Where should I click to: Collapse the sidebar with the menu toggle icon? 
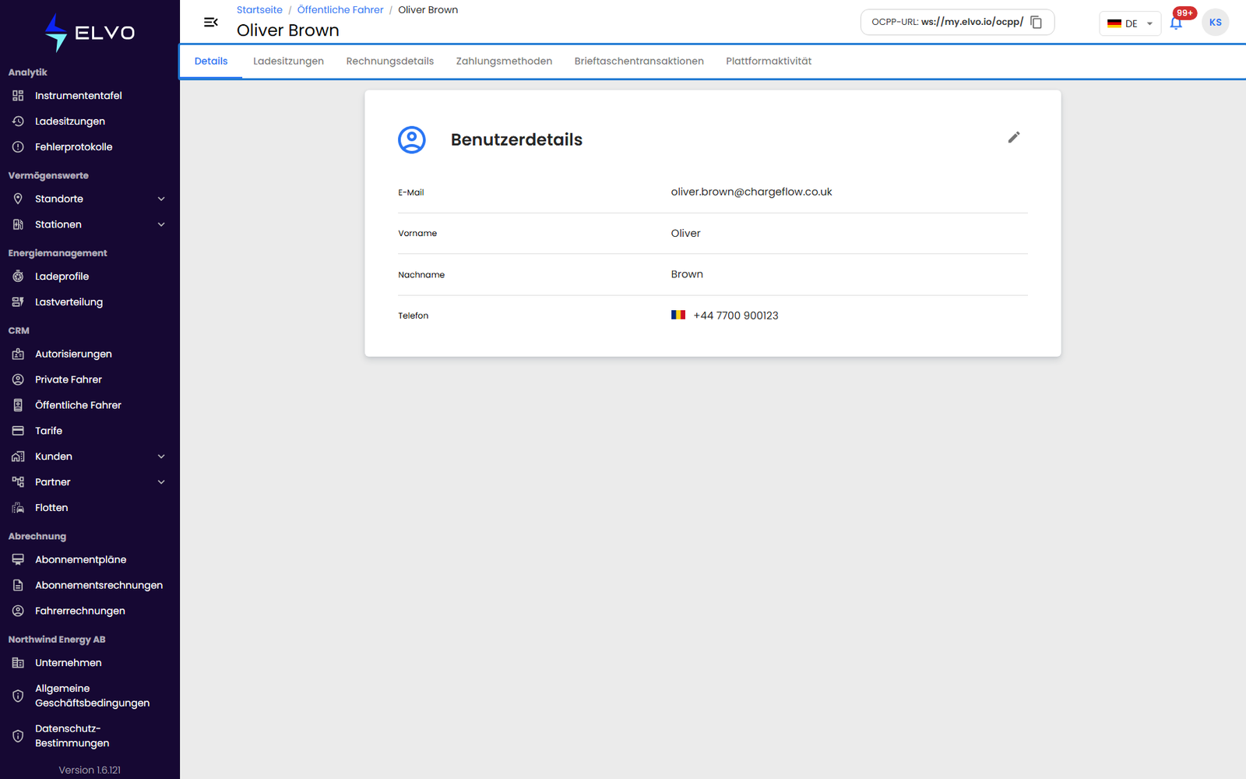[x=210, y=23]
